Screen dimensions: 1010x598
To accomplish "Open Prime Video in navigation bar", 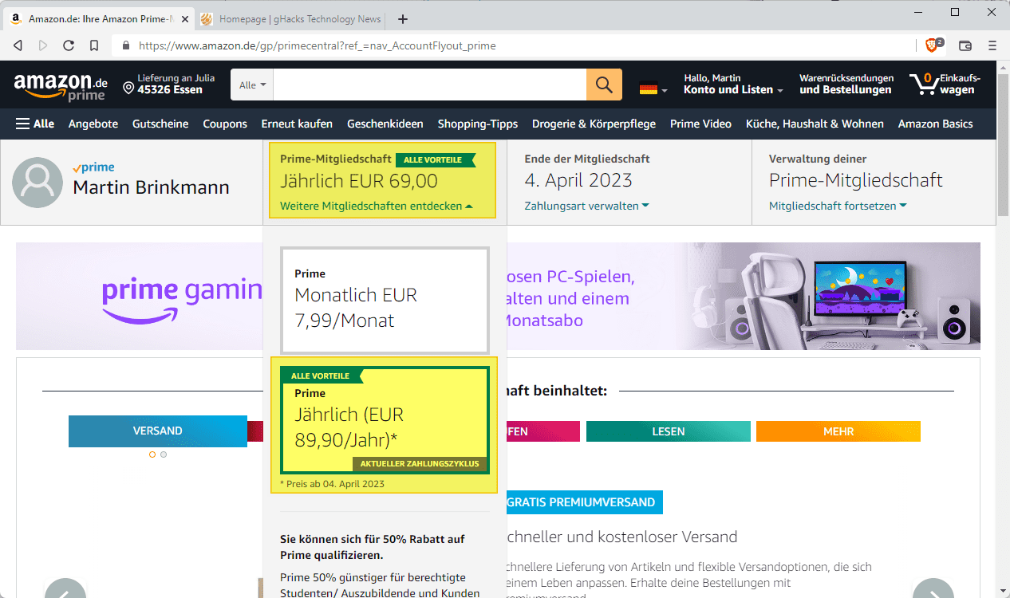I will (x=700, y=124).
